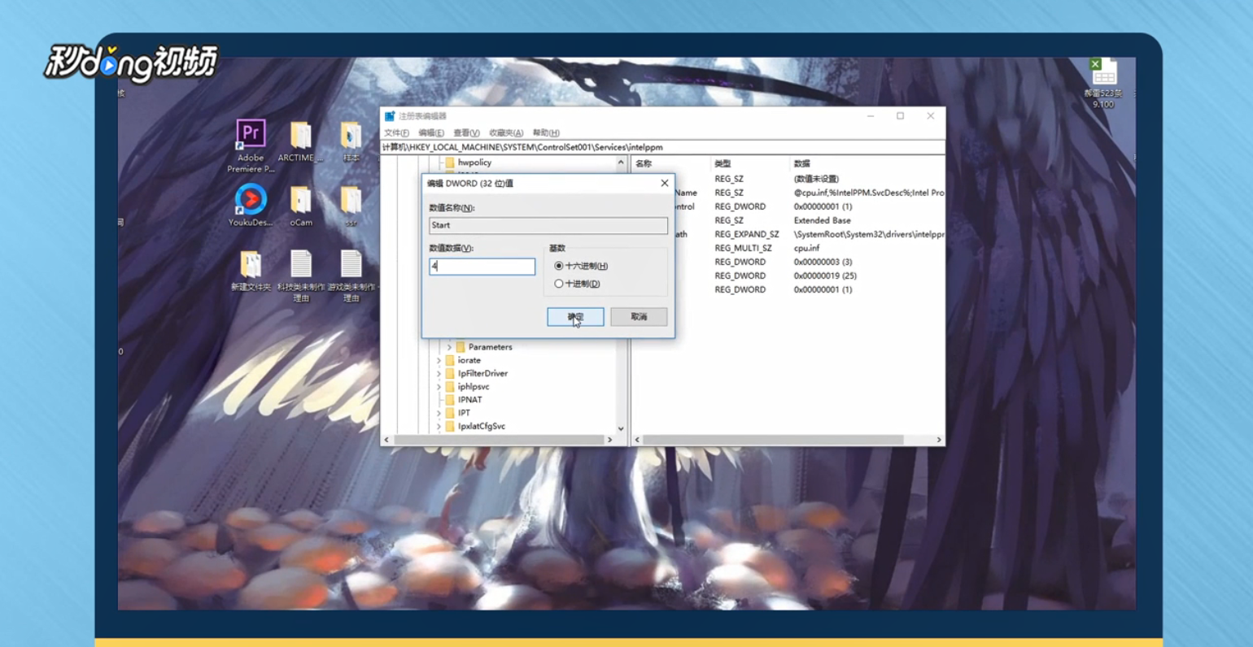
Task: Expand the IpFilterDriver tree node
Action: click(x=439, y=373)
